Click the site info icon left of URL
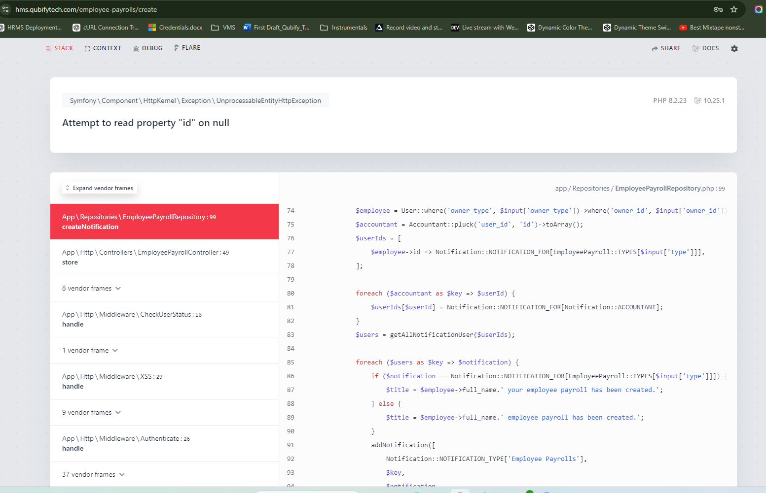This screenshot has width=766, height=493. pos(5,9)
